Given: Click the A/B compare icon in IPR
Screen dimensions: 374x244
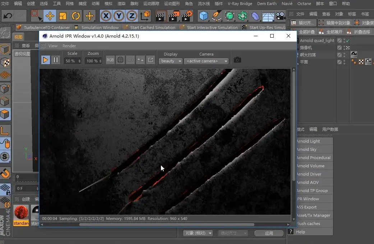Looking at the screenshot, I should 140,60.
